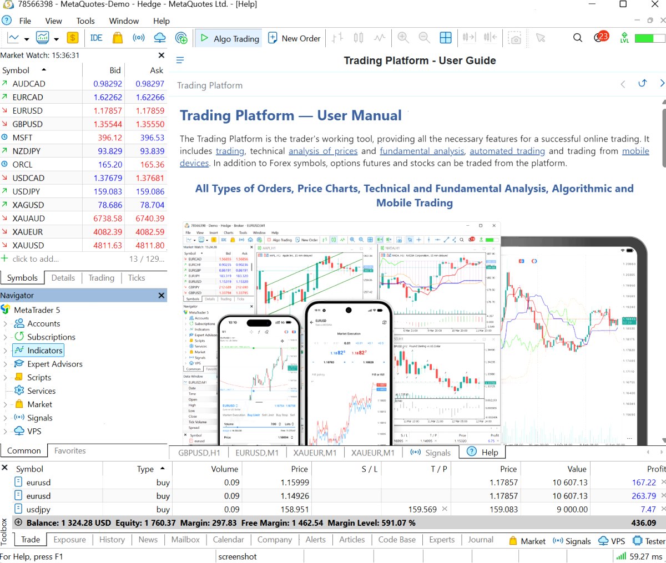This screenshot has height=563, width=666.
Task: Select the line chart type icon
Action: click(380, 38)
